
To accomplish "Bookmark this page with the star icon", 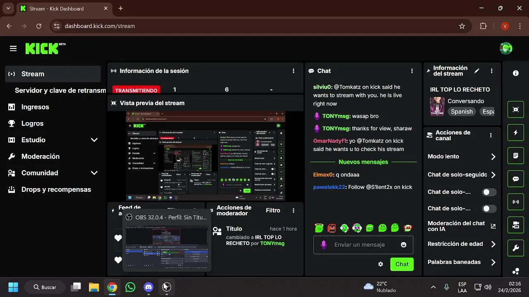I will point(462,26).
